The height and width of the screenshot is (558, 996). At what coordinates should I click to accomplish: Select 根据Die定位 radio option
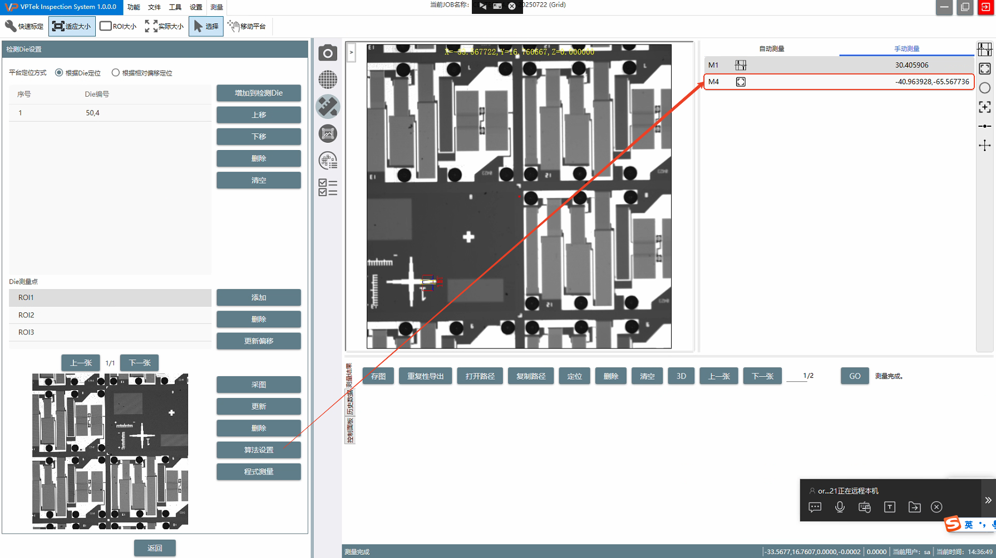tap(59, 73)
